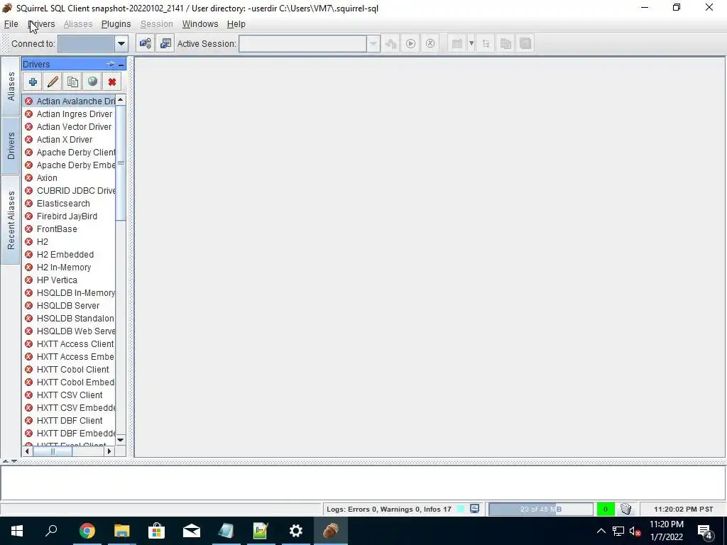This screenshot has width=727, height=545.
Task: Minimize the Drivers panel via dash icon
Action: 121,65
